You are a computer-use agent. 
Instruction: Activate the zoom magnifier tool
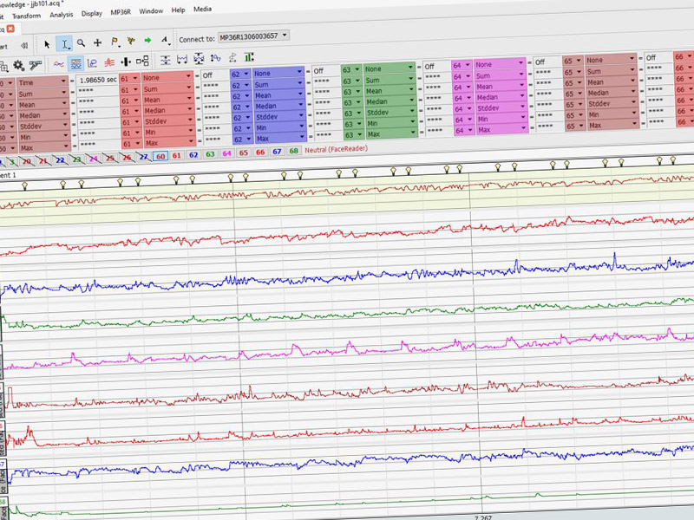pos(81,42)
